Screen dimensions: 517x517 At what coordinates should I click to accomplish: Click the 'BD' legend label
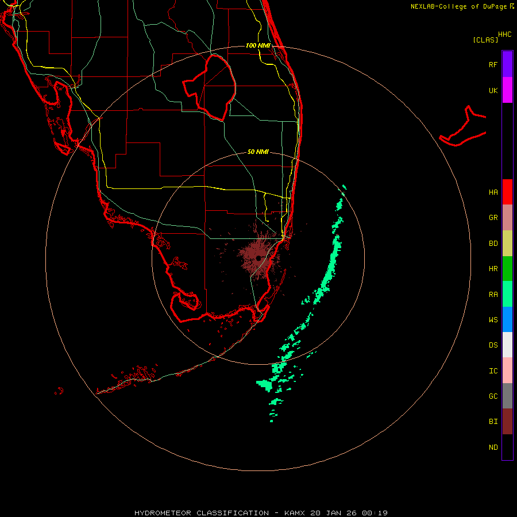click(493, 244)
